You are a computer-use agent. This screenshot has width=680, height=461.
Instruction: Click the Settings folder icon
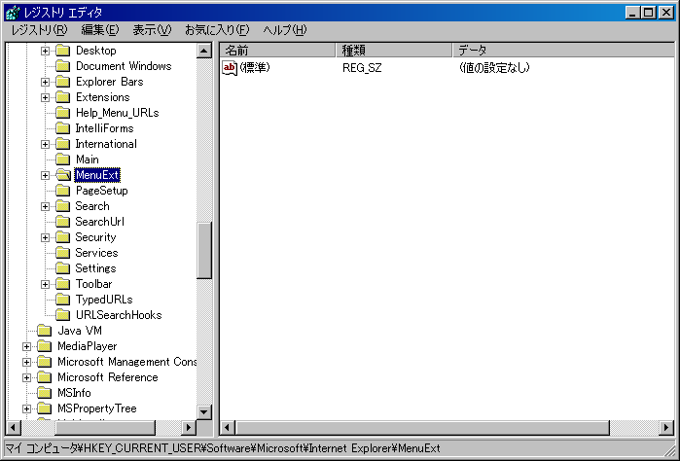tap(63, 268)
